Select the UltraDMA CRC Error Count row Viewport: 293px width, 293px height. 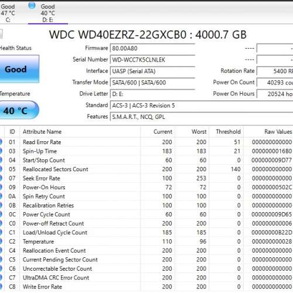point(146,278)
